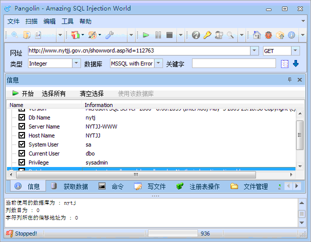Expand first toolbar group overflow arrow
The image size is (311, 242).
click(x=60, y=35)
